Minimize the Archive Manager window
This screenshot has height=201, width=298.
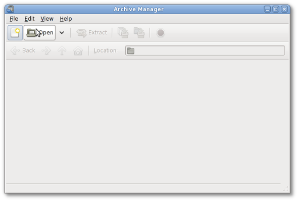[x=267, y=9]
